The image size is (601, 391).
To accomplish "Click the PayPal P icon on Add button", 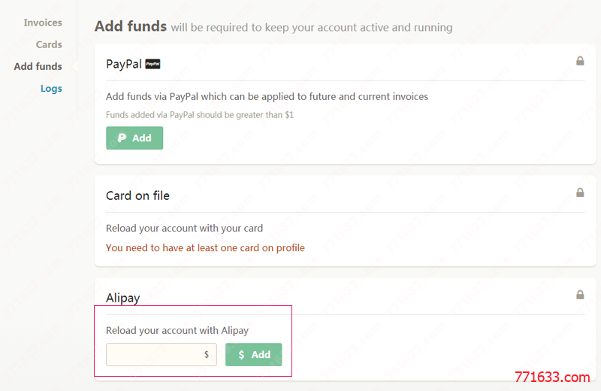I will (122, 138).
